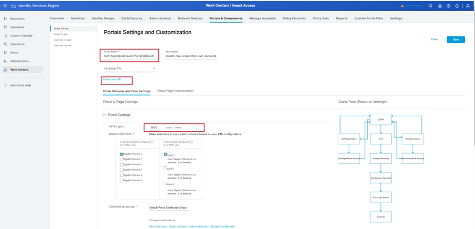
Task: Click the Administration sidebar icon
Action: coord(5,61)
